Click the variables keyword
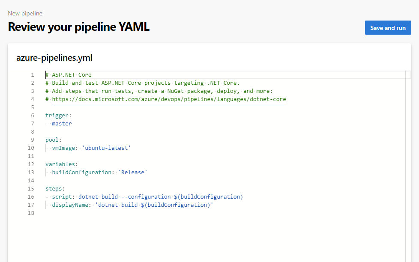 61,164
